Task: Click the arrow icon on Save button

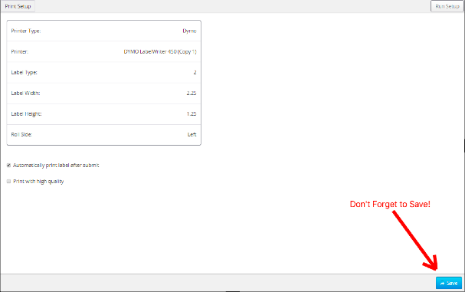Action: [x=443, y=284]
